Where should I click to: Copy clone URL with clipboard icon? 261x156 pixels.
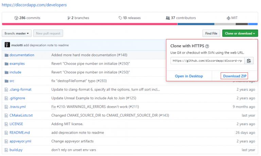(x=249, y=61)
